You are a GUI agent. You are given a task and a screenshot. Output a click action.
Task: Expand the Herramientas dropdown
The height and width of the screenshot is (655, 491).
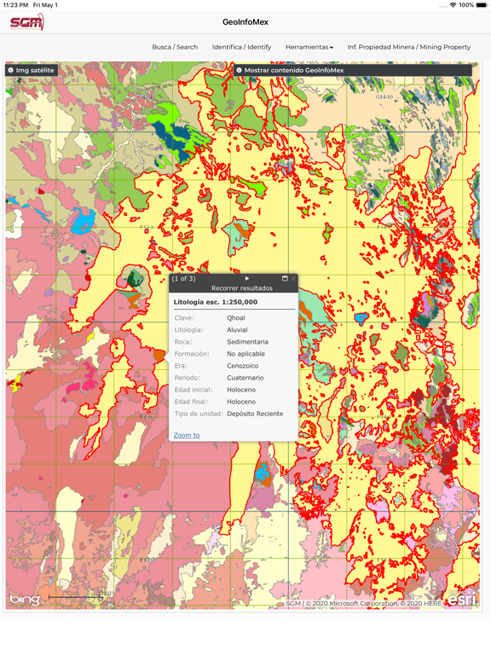click(x=309, y=47)
